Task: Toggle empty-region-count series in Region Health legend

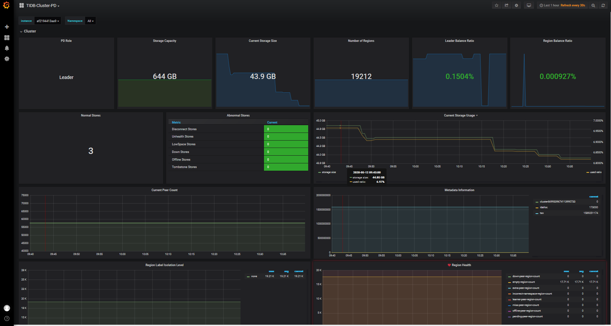Action: pos(524,282)
